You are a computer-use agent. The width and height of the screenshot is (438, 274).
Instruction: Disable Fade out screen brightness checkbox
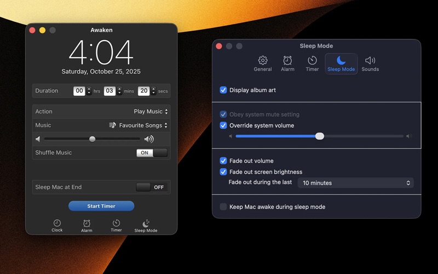pos(223,172)
